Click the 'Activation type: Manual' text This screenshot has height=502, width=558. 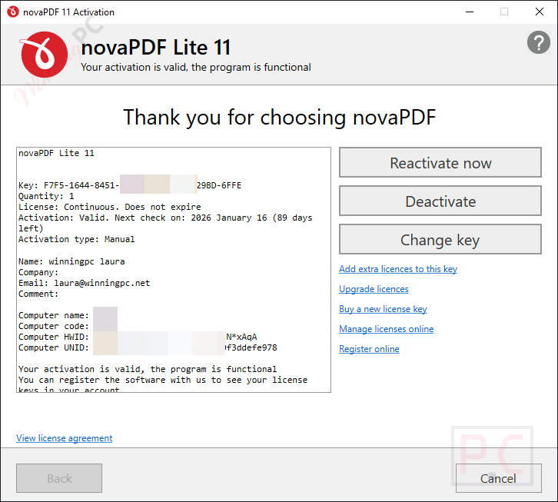77,239
